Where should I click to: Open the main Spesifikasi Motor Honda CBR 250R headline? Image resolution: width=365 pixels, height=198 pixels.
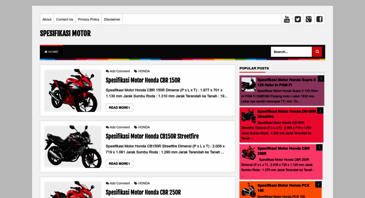pos(143,192)
